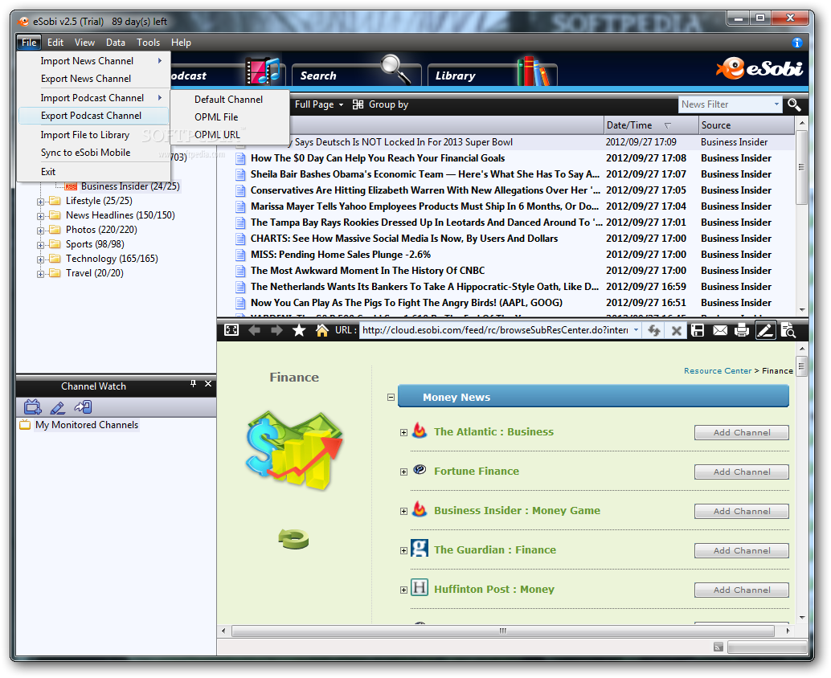Collapse the Money News section
Viewport: 831px width, 678px height.
pyautogui.click(x=391, y=398)
